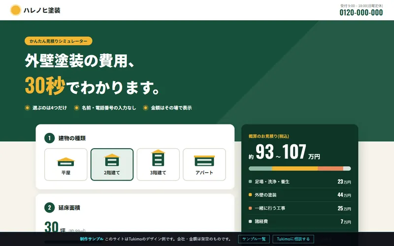The image size is (394, 246).
Task: Click the 外壁の塗装 breakdown row
Action: pos(299,195)
